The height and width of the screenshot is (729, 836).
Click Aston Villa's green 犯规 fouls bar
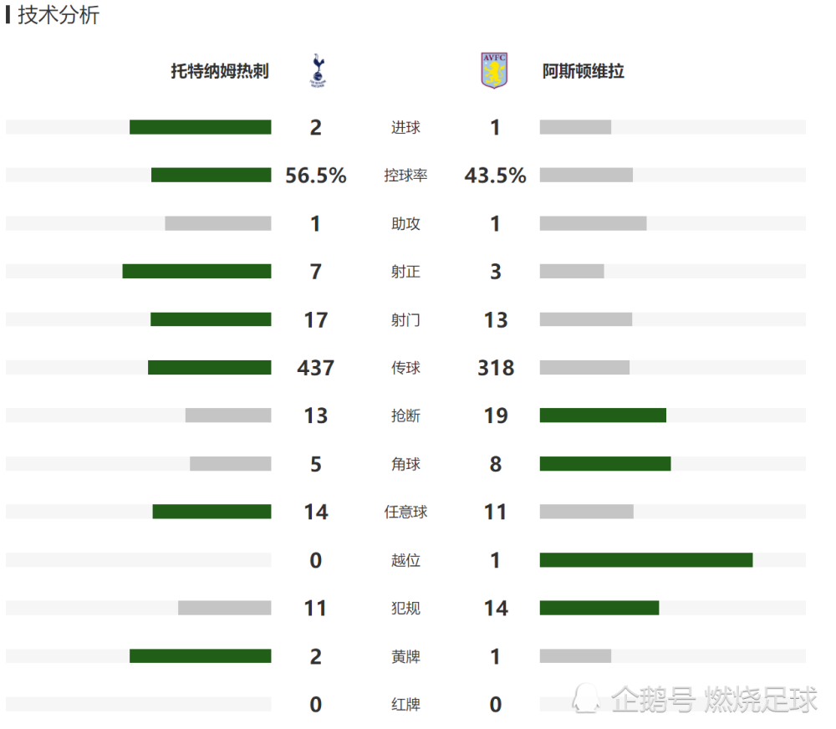tap(599, 608)
